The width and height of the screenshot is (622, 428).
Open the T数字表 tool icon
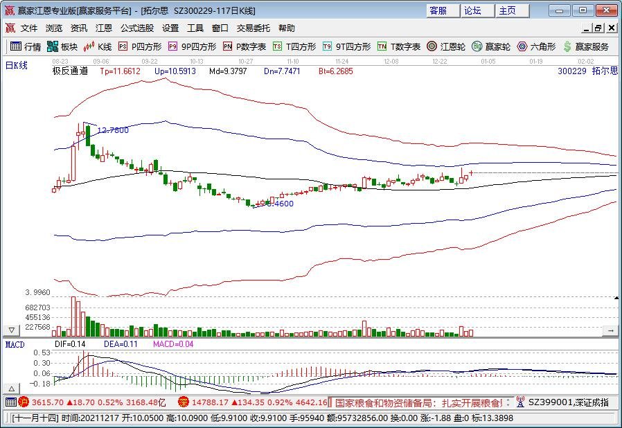382,46
